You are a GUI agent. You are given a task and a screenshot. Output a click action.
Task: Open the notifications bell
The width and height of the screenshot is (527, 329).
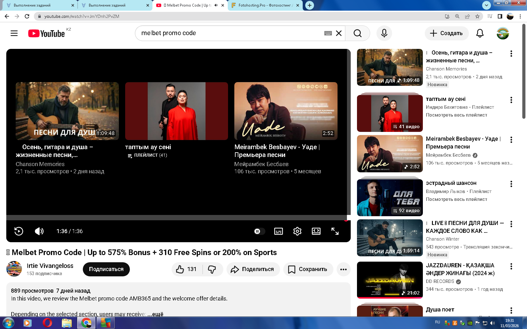[x=480, y=33]
